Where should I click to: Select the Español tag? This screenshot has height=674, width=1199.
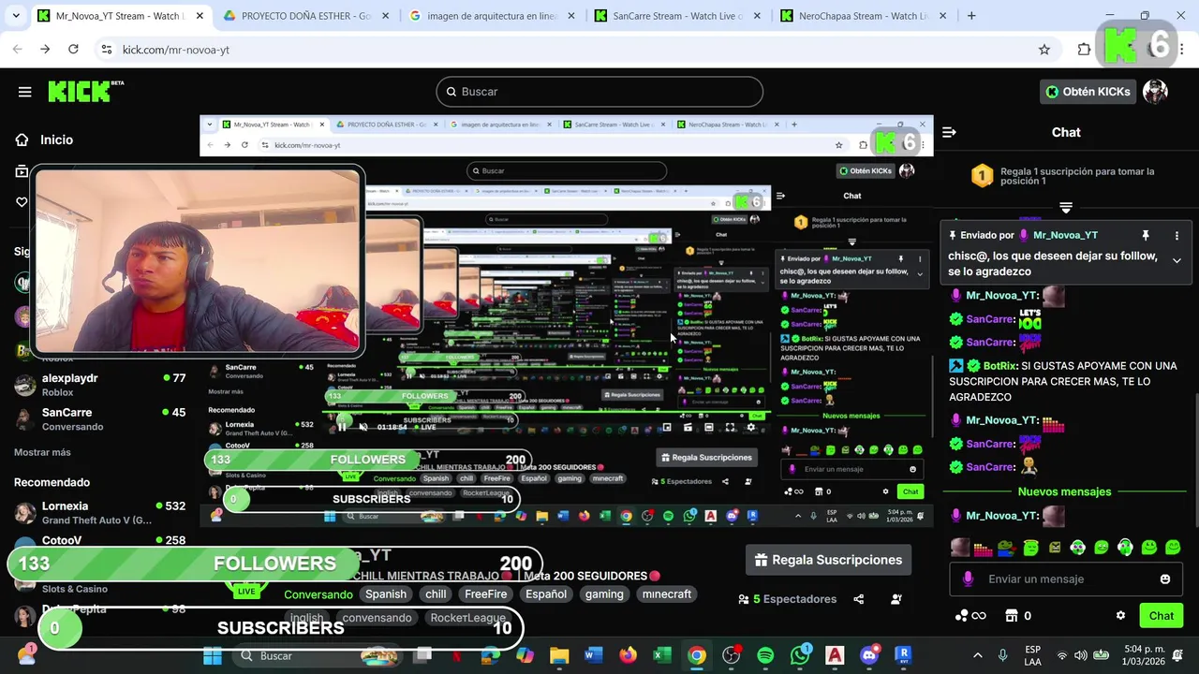(x=546, y=594)
